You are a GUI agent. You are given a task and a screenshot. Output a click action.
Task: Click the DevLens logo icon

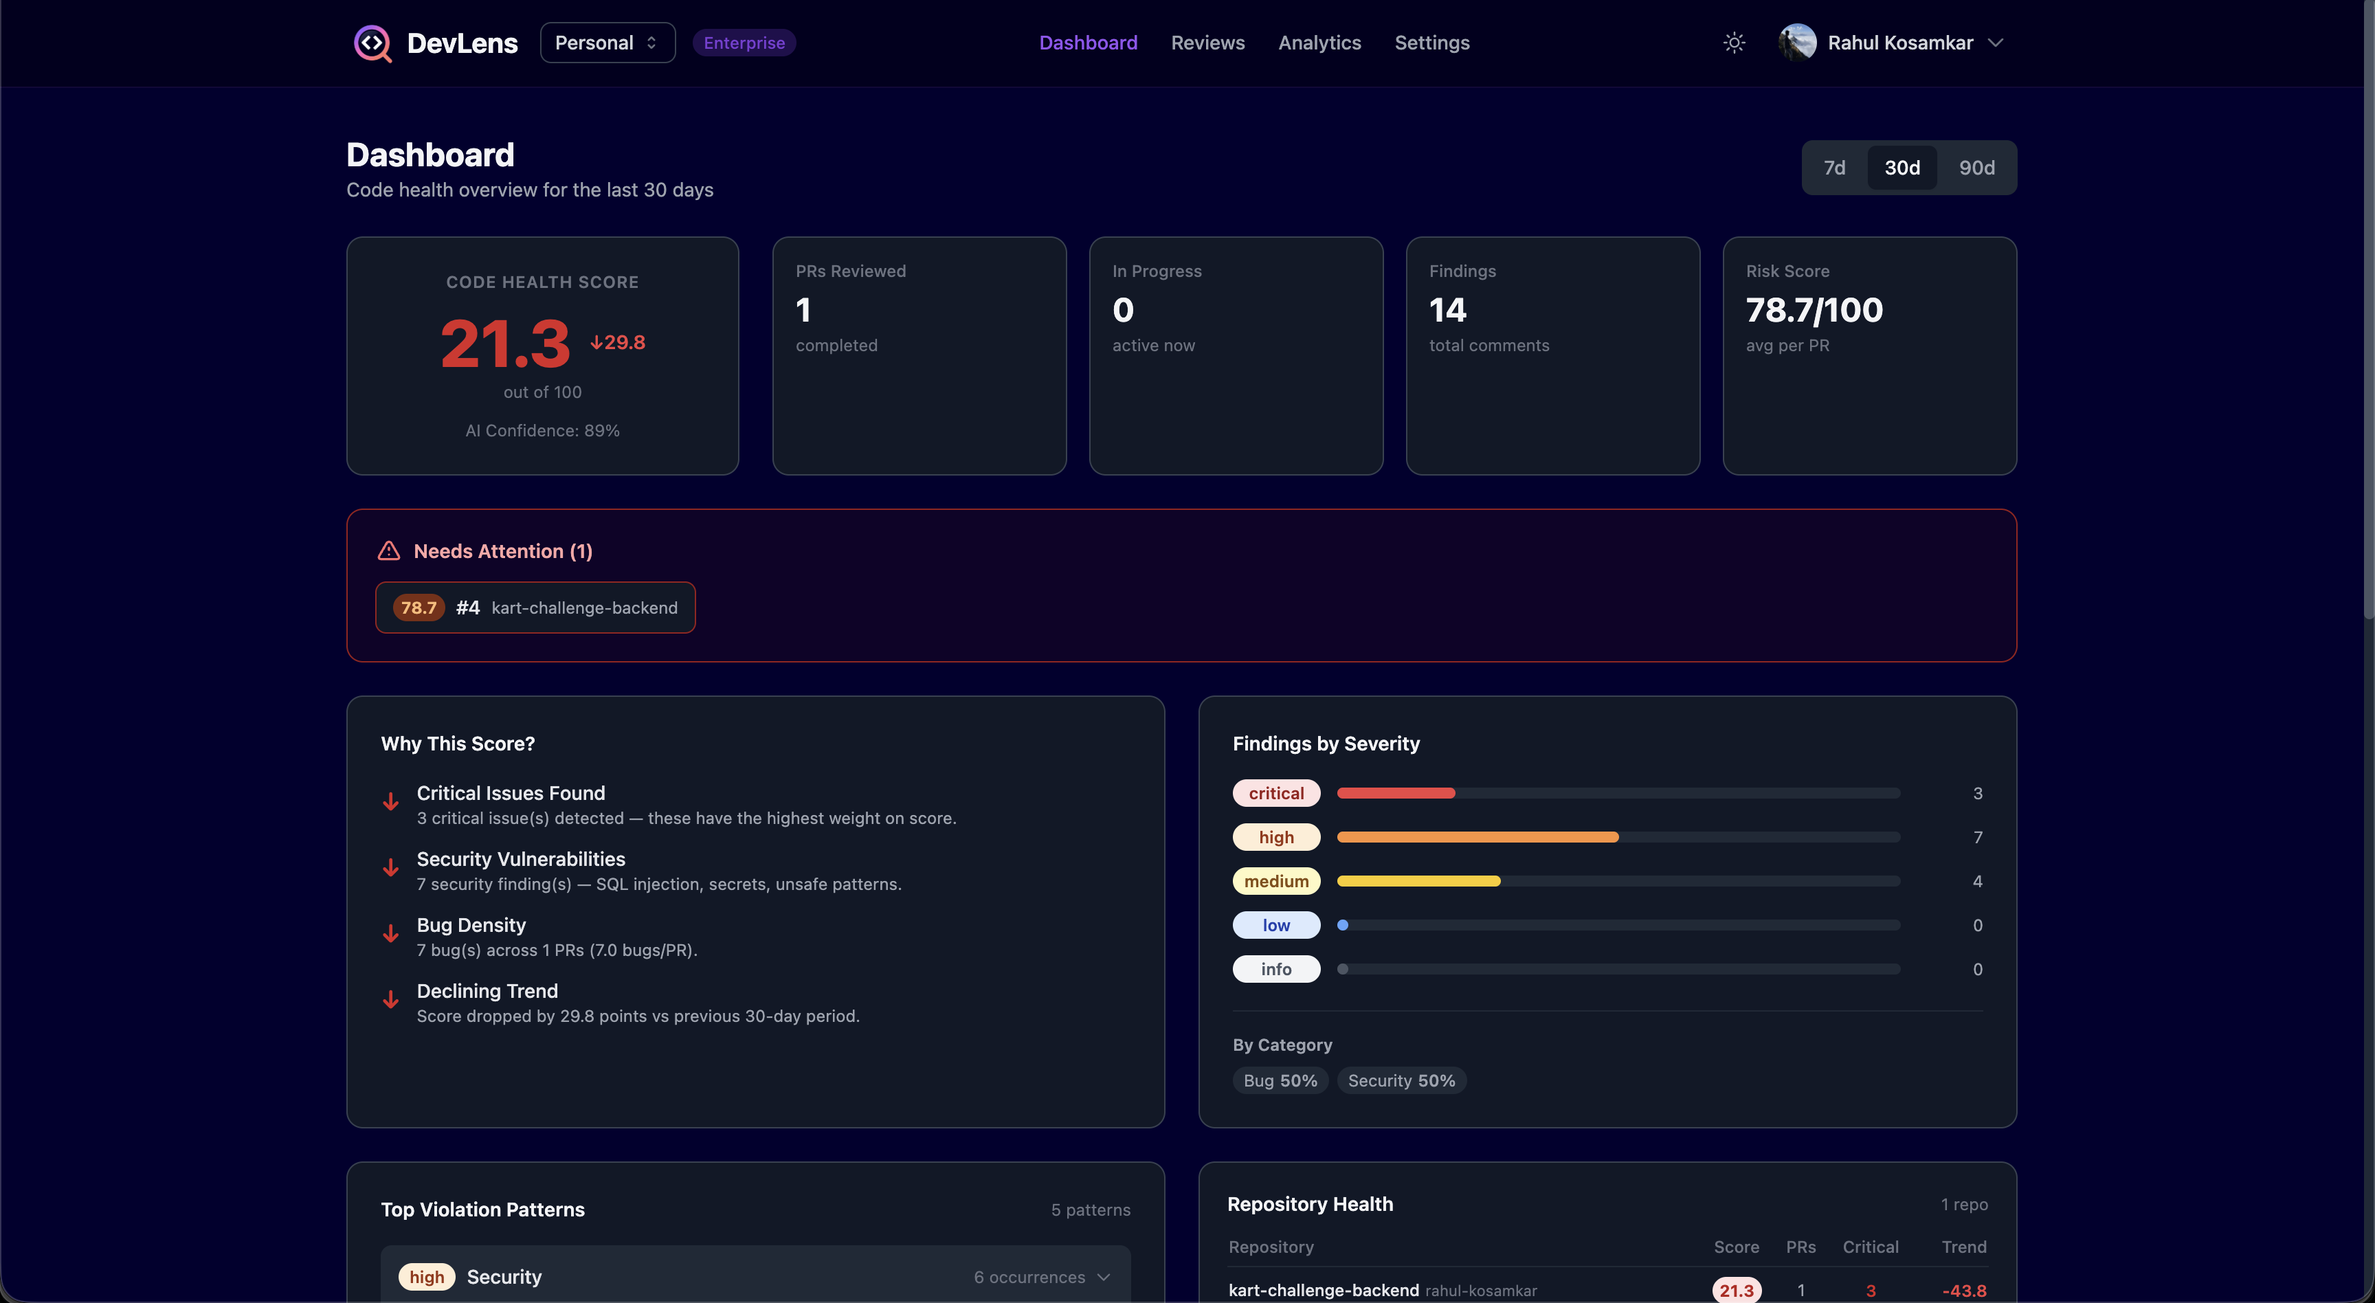click(372, 43)
